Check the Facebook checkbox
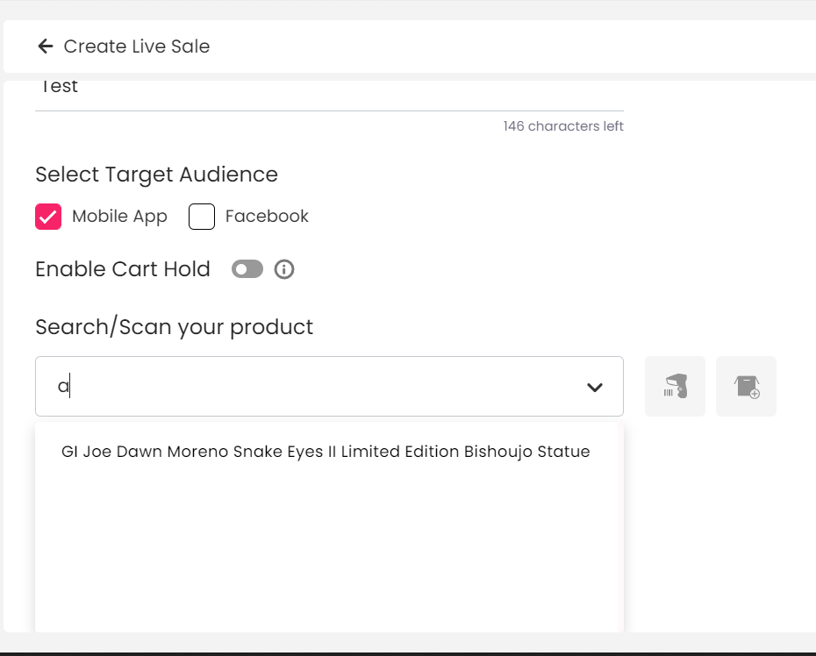 pos(202,217)
